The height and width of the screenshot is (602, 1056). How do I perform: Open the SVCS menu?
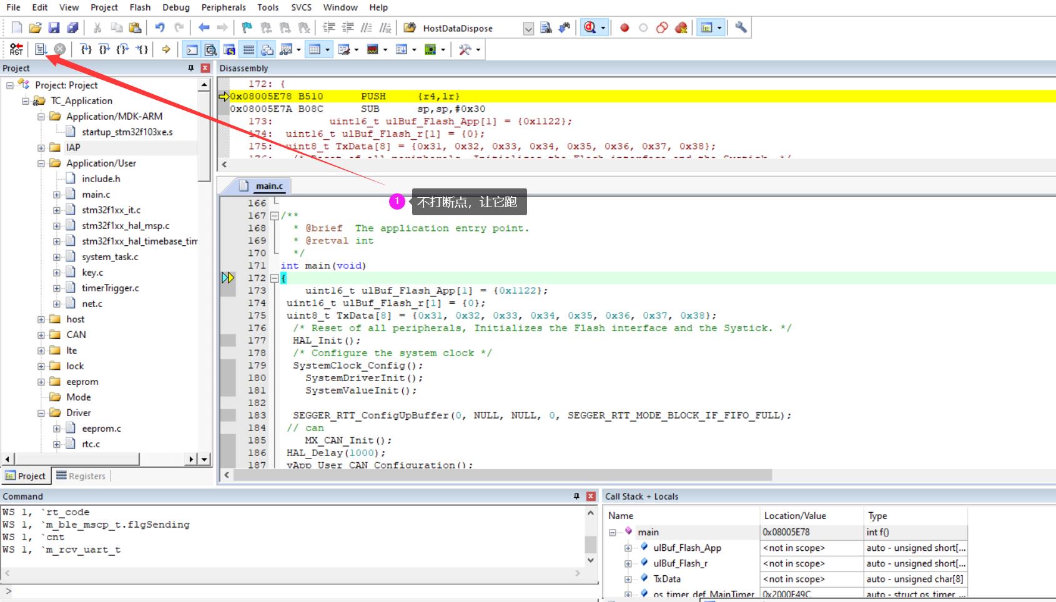coord(301,7)
